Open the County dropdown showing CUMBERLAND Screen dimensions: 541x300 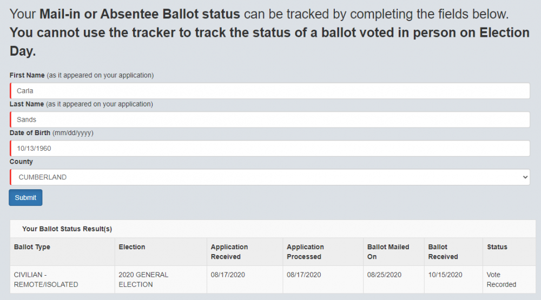point(269,177)
